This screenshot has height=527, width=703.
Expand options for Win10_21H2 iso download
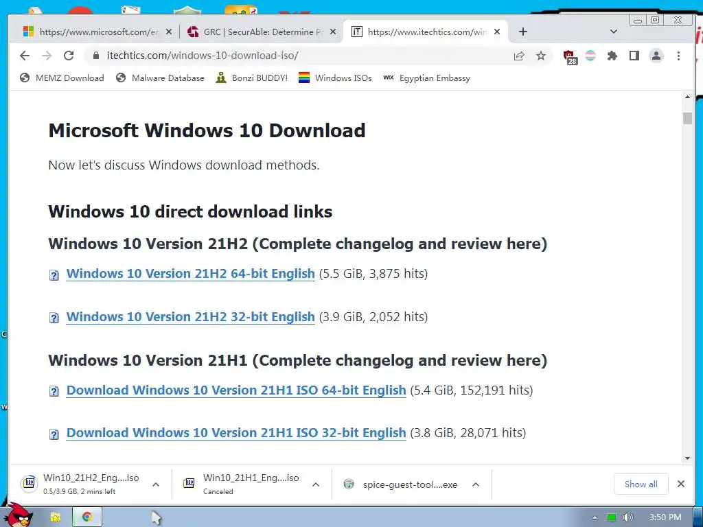tap(156, 484)
